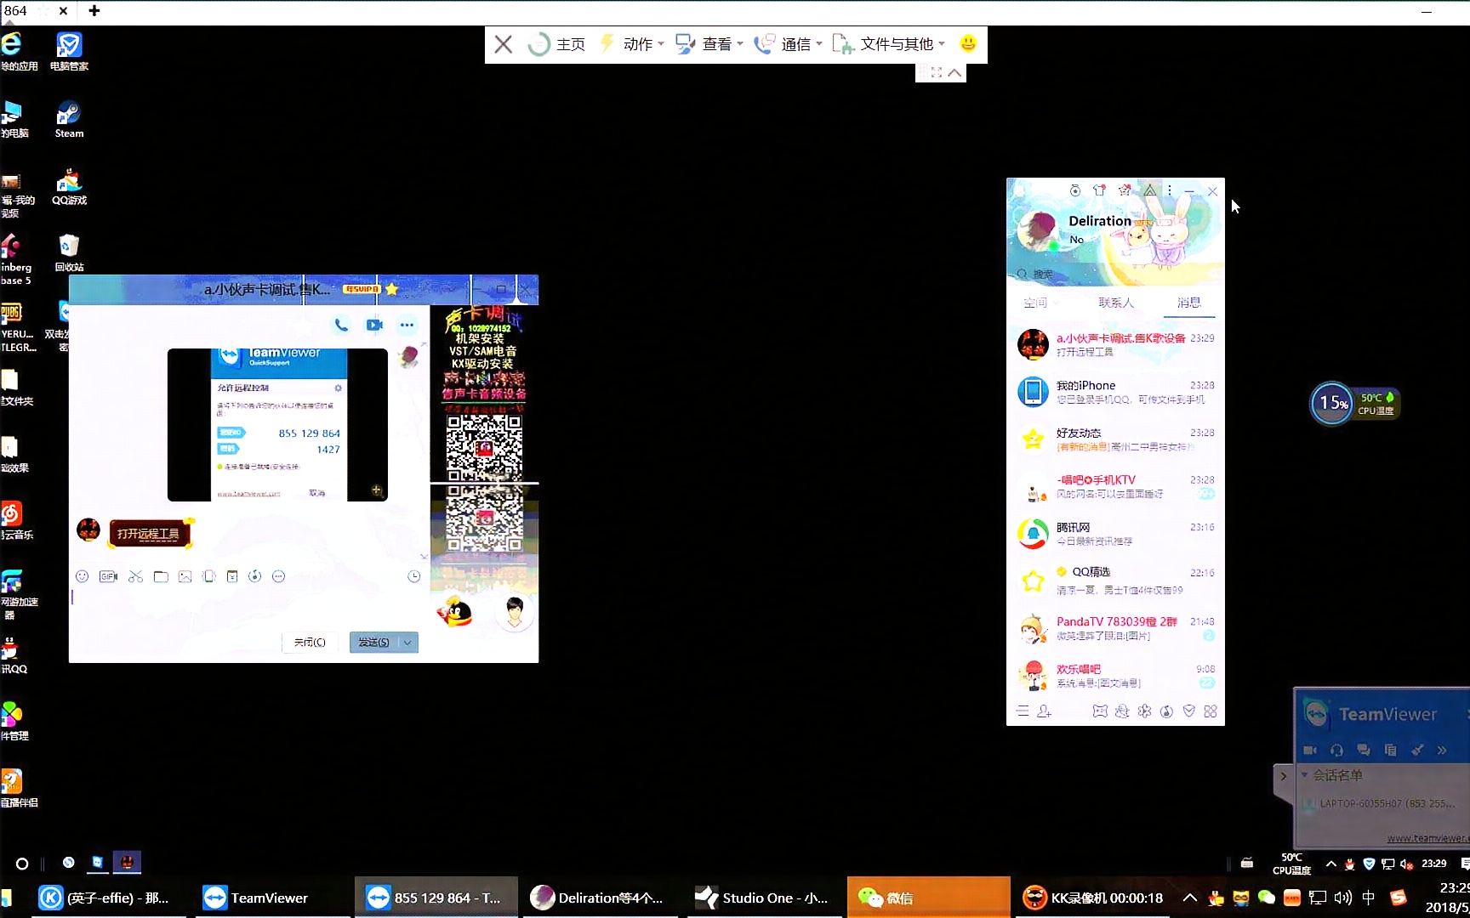Expand the 查看 dropdown menu

tap(709, 44)
